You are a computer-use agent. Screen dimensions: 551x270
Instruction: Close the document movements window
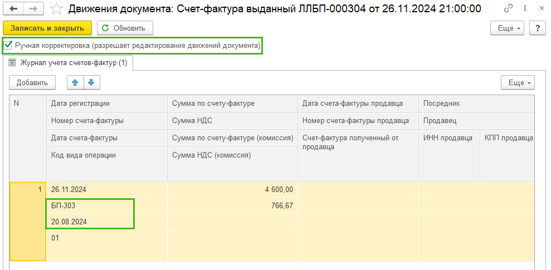[x=541, y=9]
